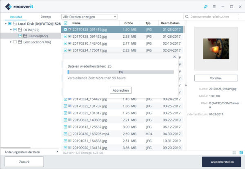Click the 20190920_134131.jpg file name
Viewport: 245px width, 169px height.
(x=90, y=148)
